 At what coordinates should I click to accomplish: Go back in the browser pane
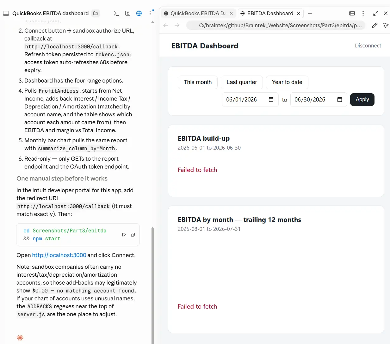(166, 25)
